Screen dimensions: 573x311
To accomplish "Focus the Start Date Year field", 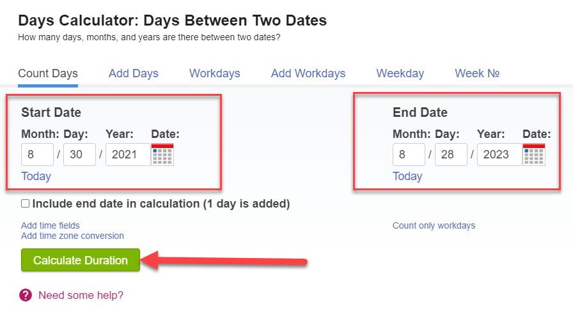I will [x=128, y=155].
